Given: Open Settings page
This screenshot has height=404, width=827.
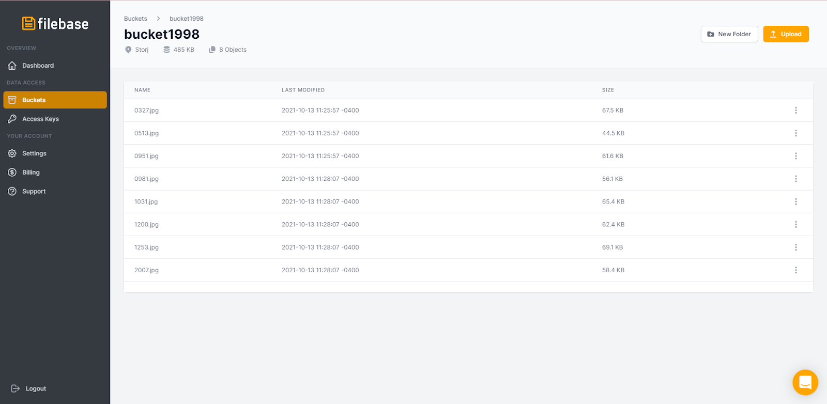Looking at the screenshot, I should tap(55, 153).
